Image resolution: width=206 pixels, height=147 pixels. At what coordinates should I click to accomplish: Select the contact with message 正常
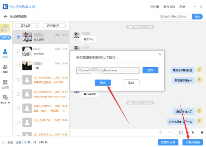click(18, 66)
